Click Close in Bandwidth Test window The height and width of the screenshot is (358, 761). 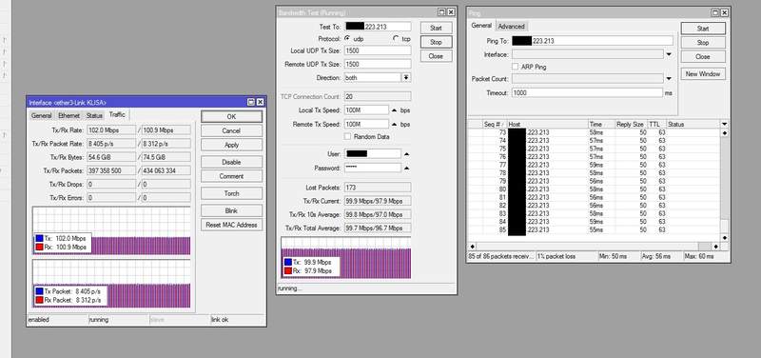[x=436, y=56]
